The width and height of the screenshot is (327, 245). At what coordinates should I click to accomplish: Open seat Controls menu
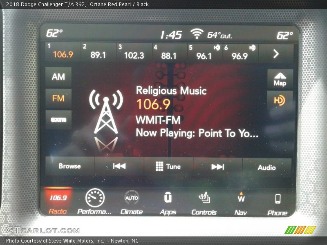204,203
